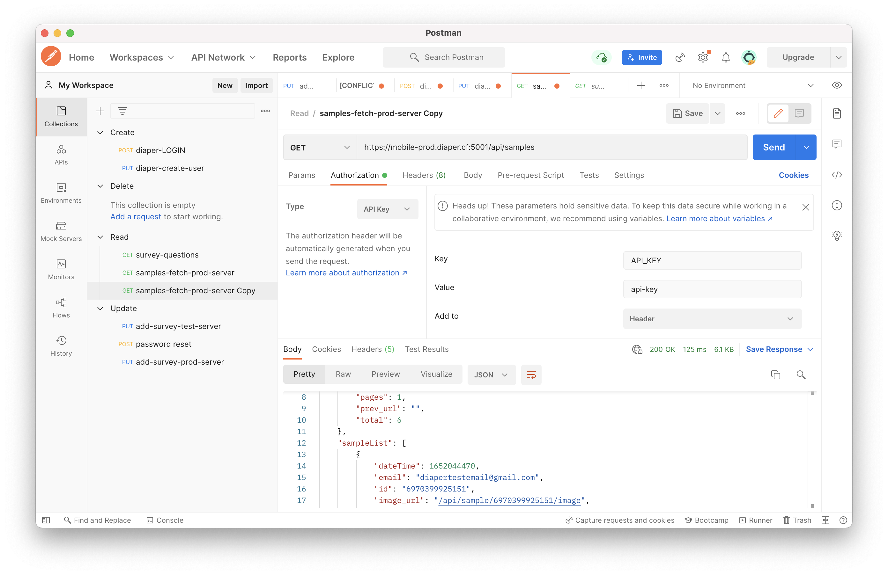This screenshot has height=575, width=888.
Task: Click the Import button
Action: [x=256, y=85]
